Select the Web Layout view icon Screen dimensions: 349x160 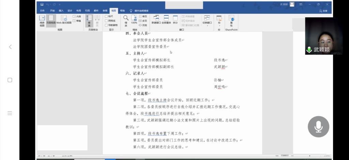coord(64,20)
